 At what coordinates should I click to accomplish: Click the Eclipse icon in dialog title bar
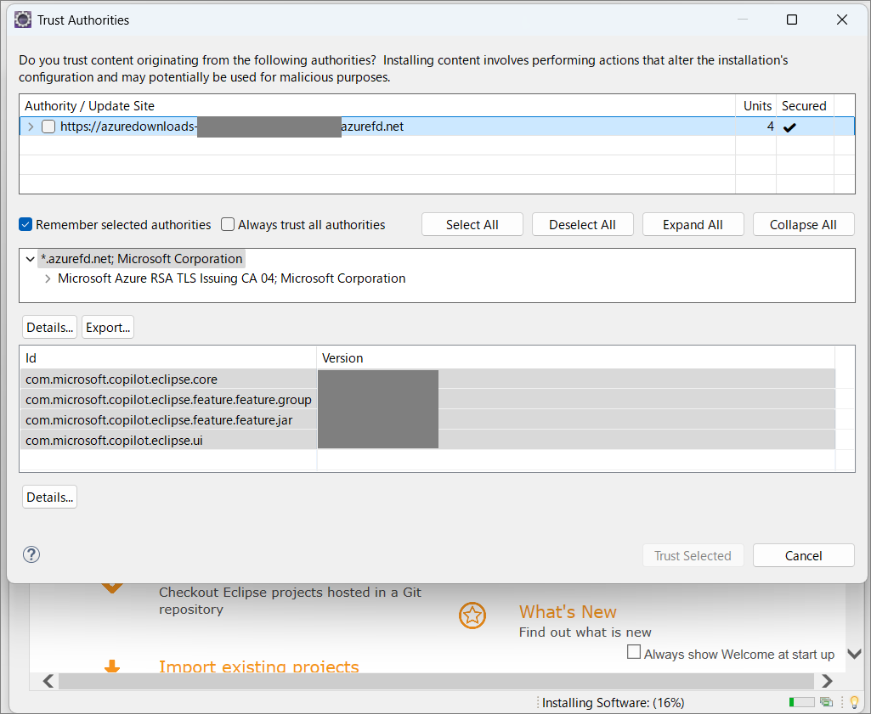[x=23, y=20]
